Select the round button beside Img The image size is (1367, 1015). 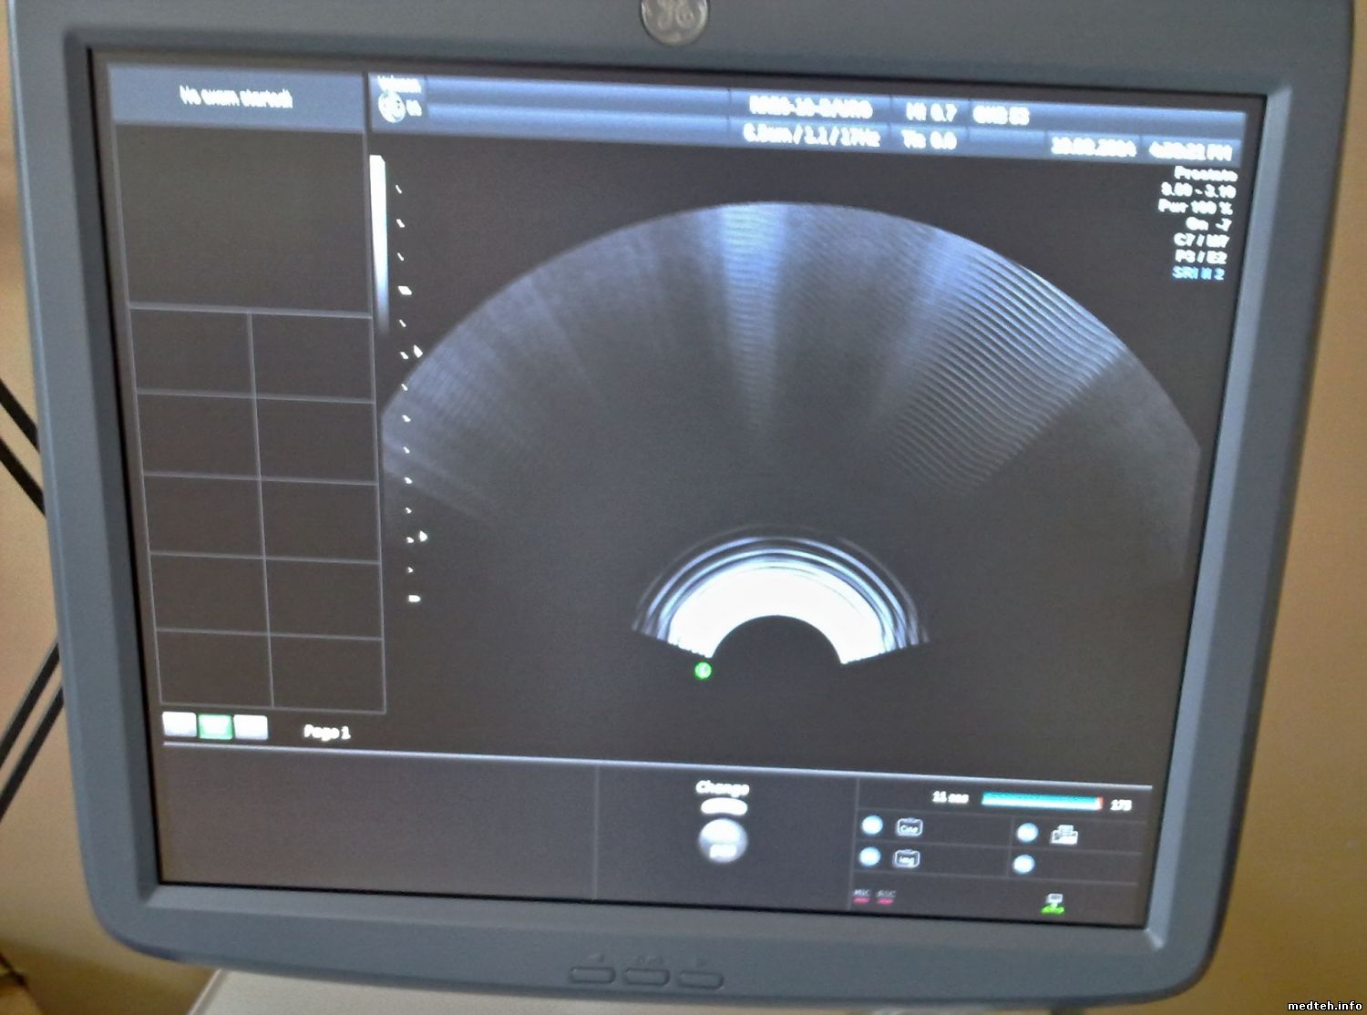point(870,856)
